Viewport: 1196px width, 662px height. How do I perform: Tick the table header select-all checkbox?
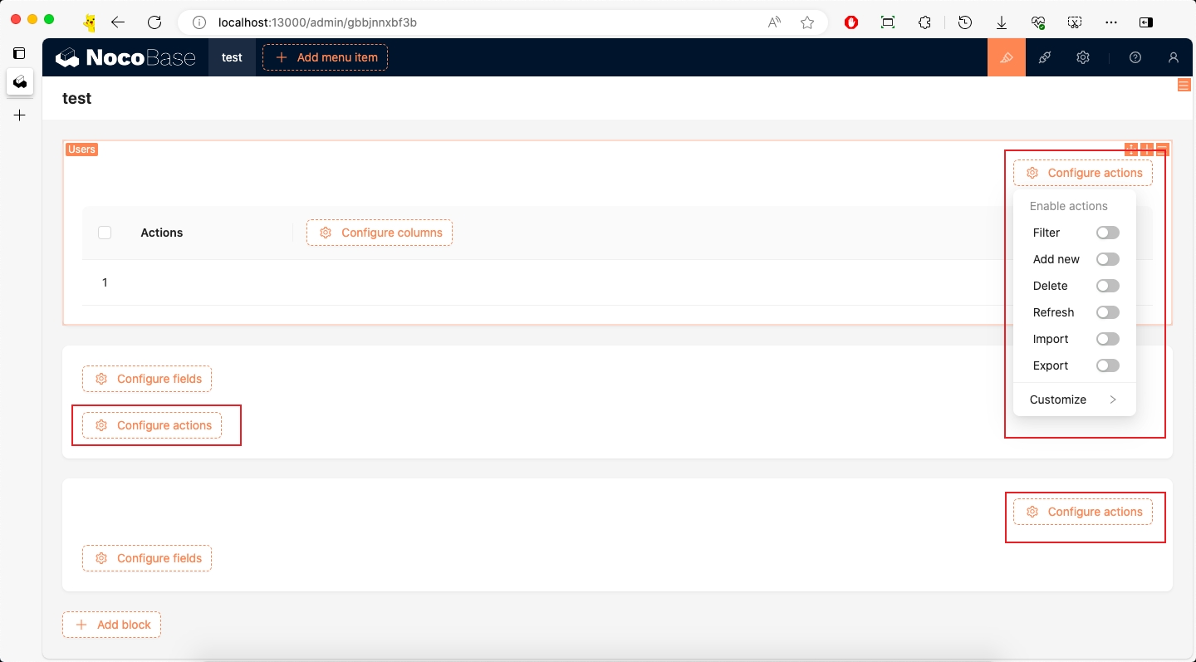point(105,233)
